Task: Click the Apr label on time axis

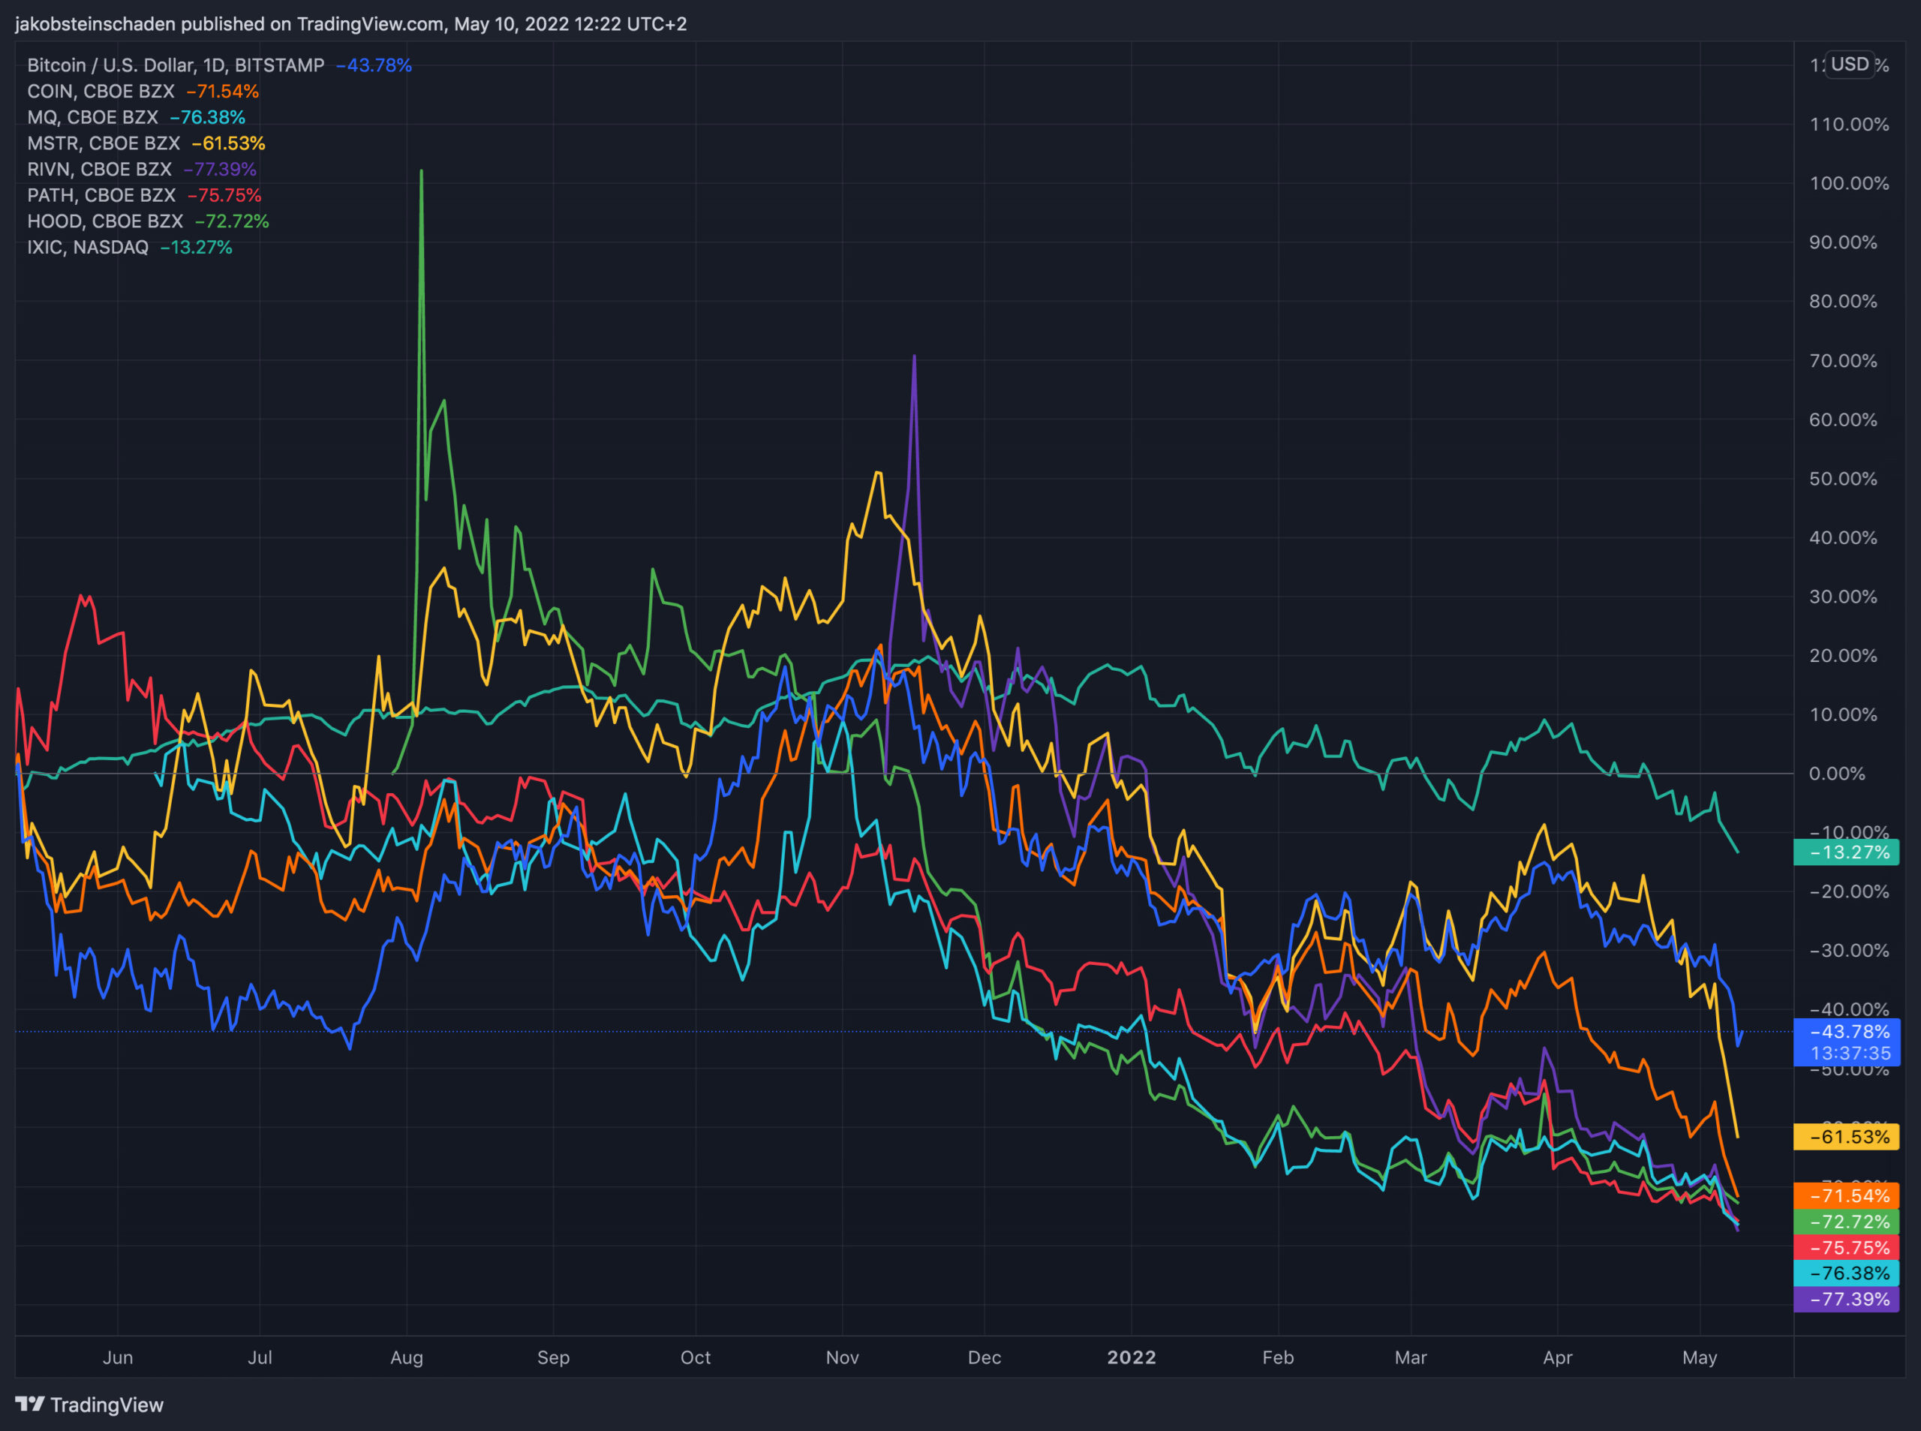Action: (x=1557, y=1357)
